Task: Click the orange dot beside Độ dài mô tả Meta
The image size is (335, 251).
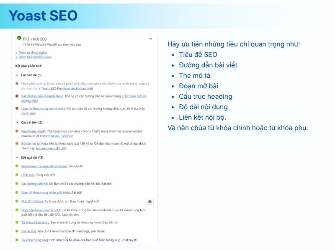Action: 16,143
